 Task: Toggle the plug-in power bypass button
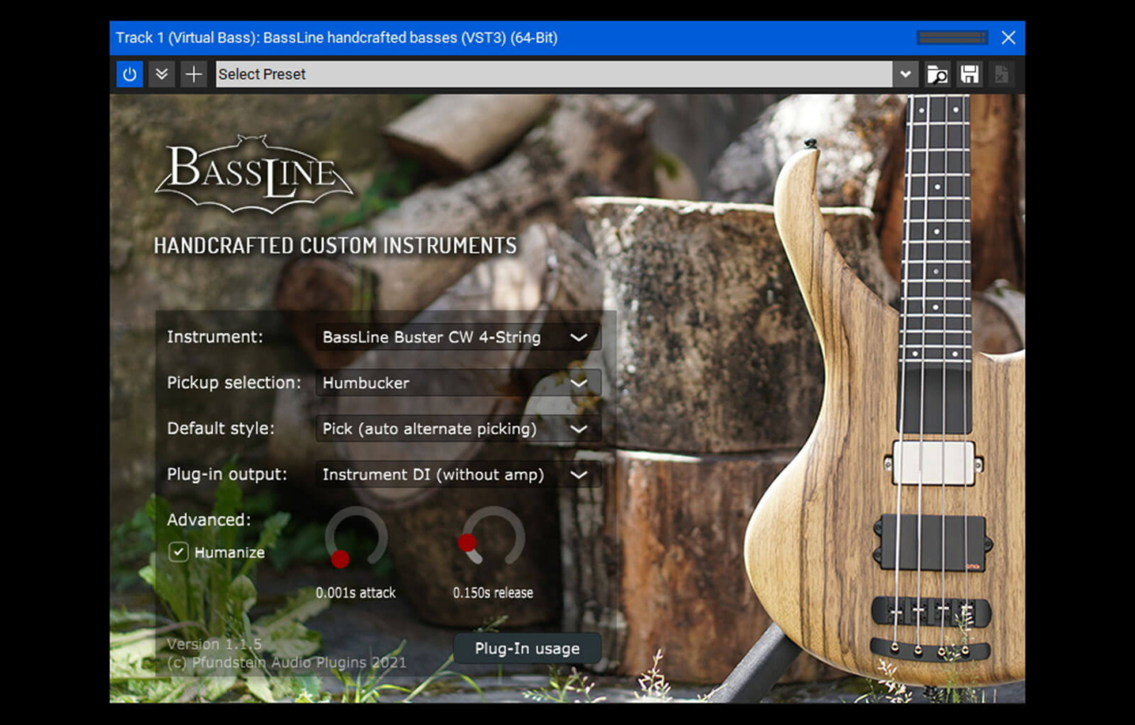click(x=129, y=74)
